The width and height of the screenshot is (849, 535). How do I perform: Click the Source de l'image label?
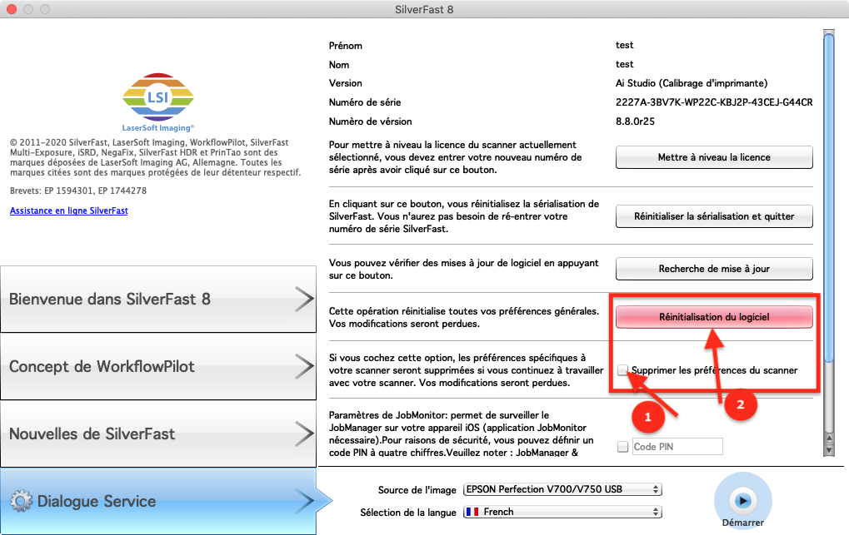[x=417, y=490]
